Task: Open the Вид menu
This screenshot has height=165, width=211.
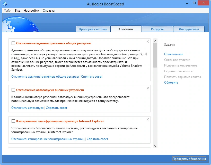Action: point(17,11)
